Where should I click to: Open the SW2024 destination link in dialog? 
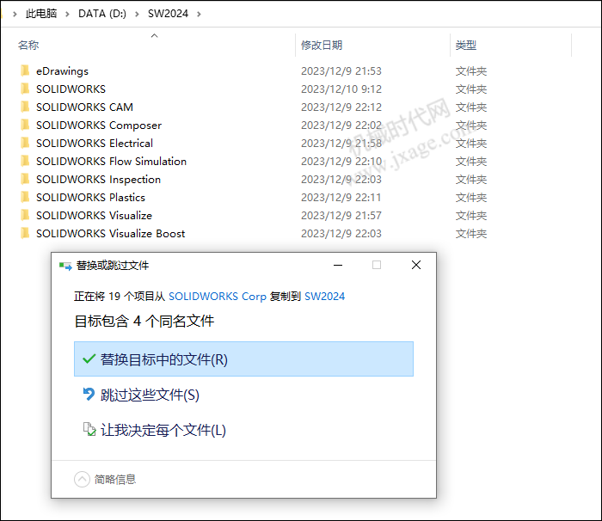coord(324,297)
